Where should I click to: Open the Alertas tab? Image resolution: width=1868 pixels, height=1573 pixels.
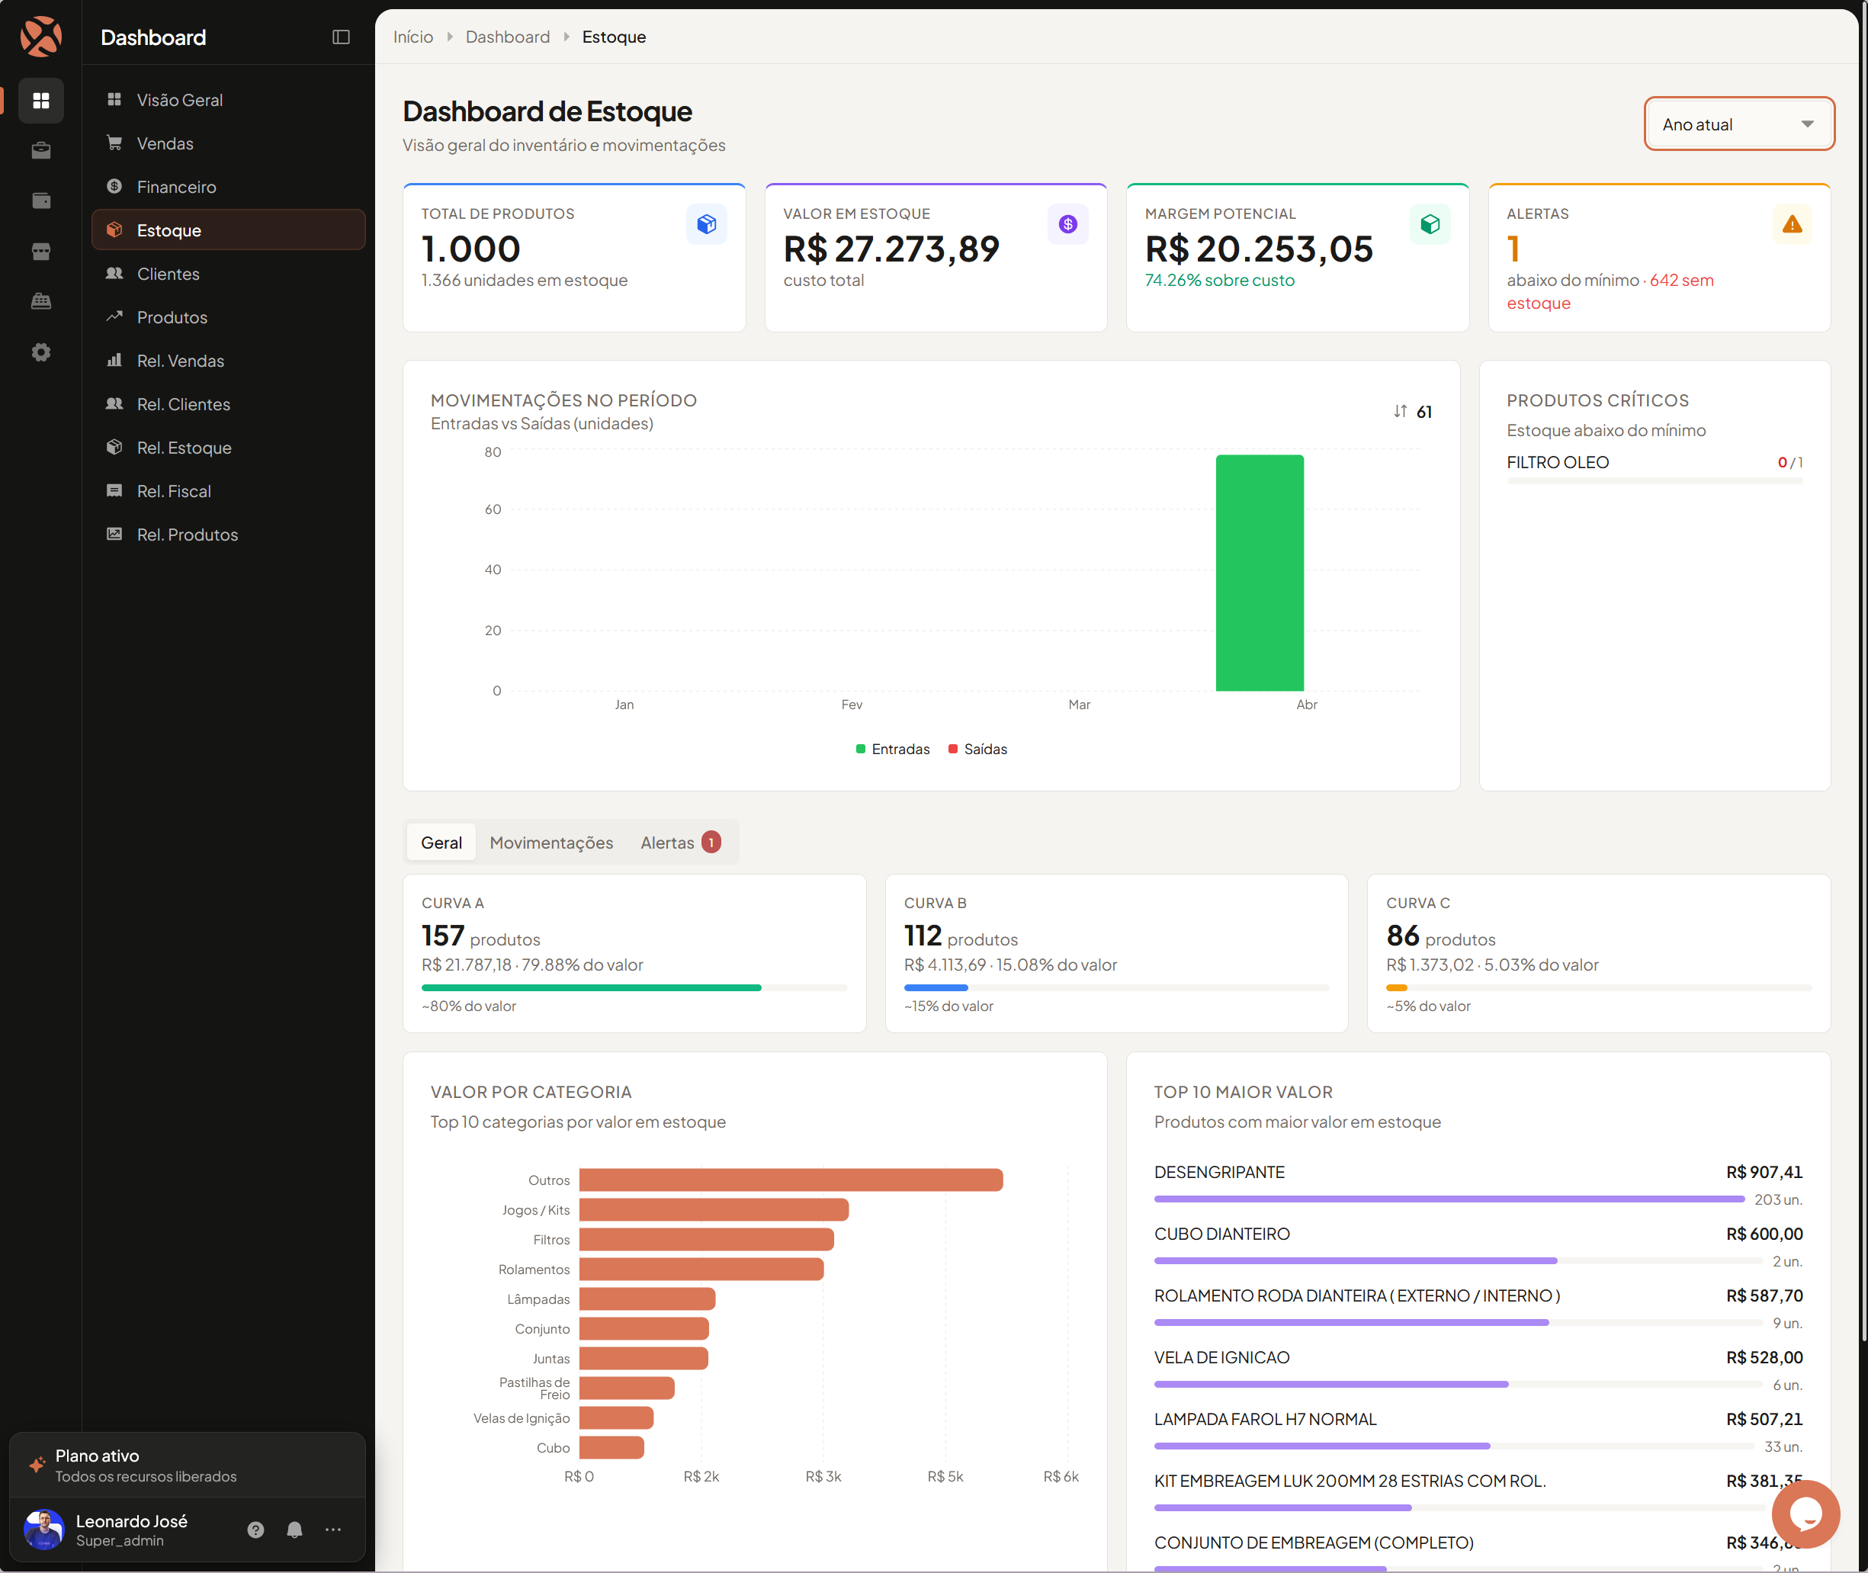[x=679, y=843]
